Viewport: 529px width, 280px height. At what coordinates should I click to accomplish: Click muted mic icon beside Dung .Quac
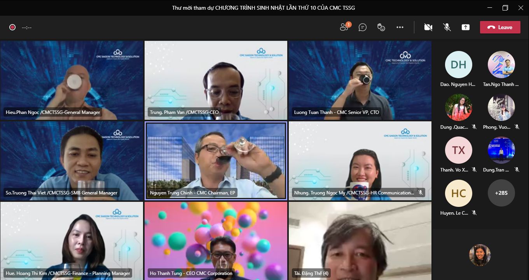tap(474, 127)
